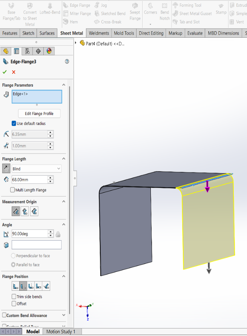Open the Blind length end condition dropdown
Viewport: 247px width, 336px height.
pyautogui.click(x=37, y=169)
